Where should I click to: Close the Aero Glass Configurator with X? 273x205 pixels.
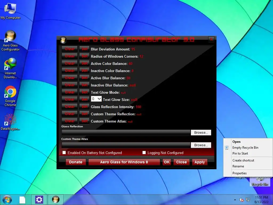point(211,39)
